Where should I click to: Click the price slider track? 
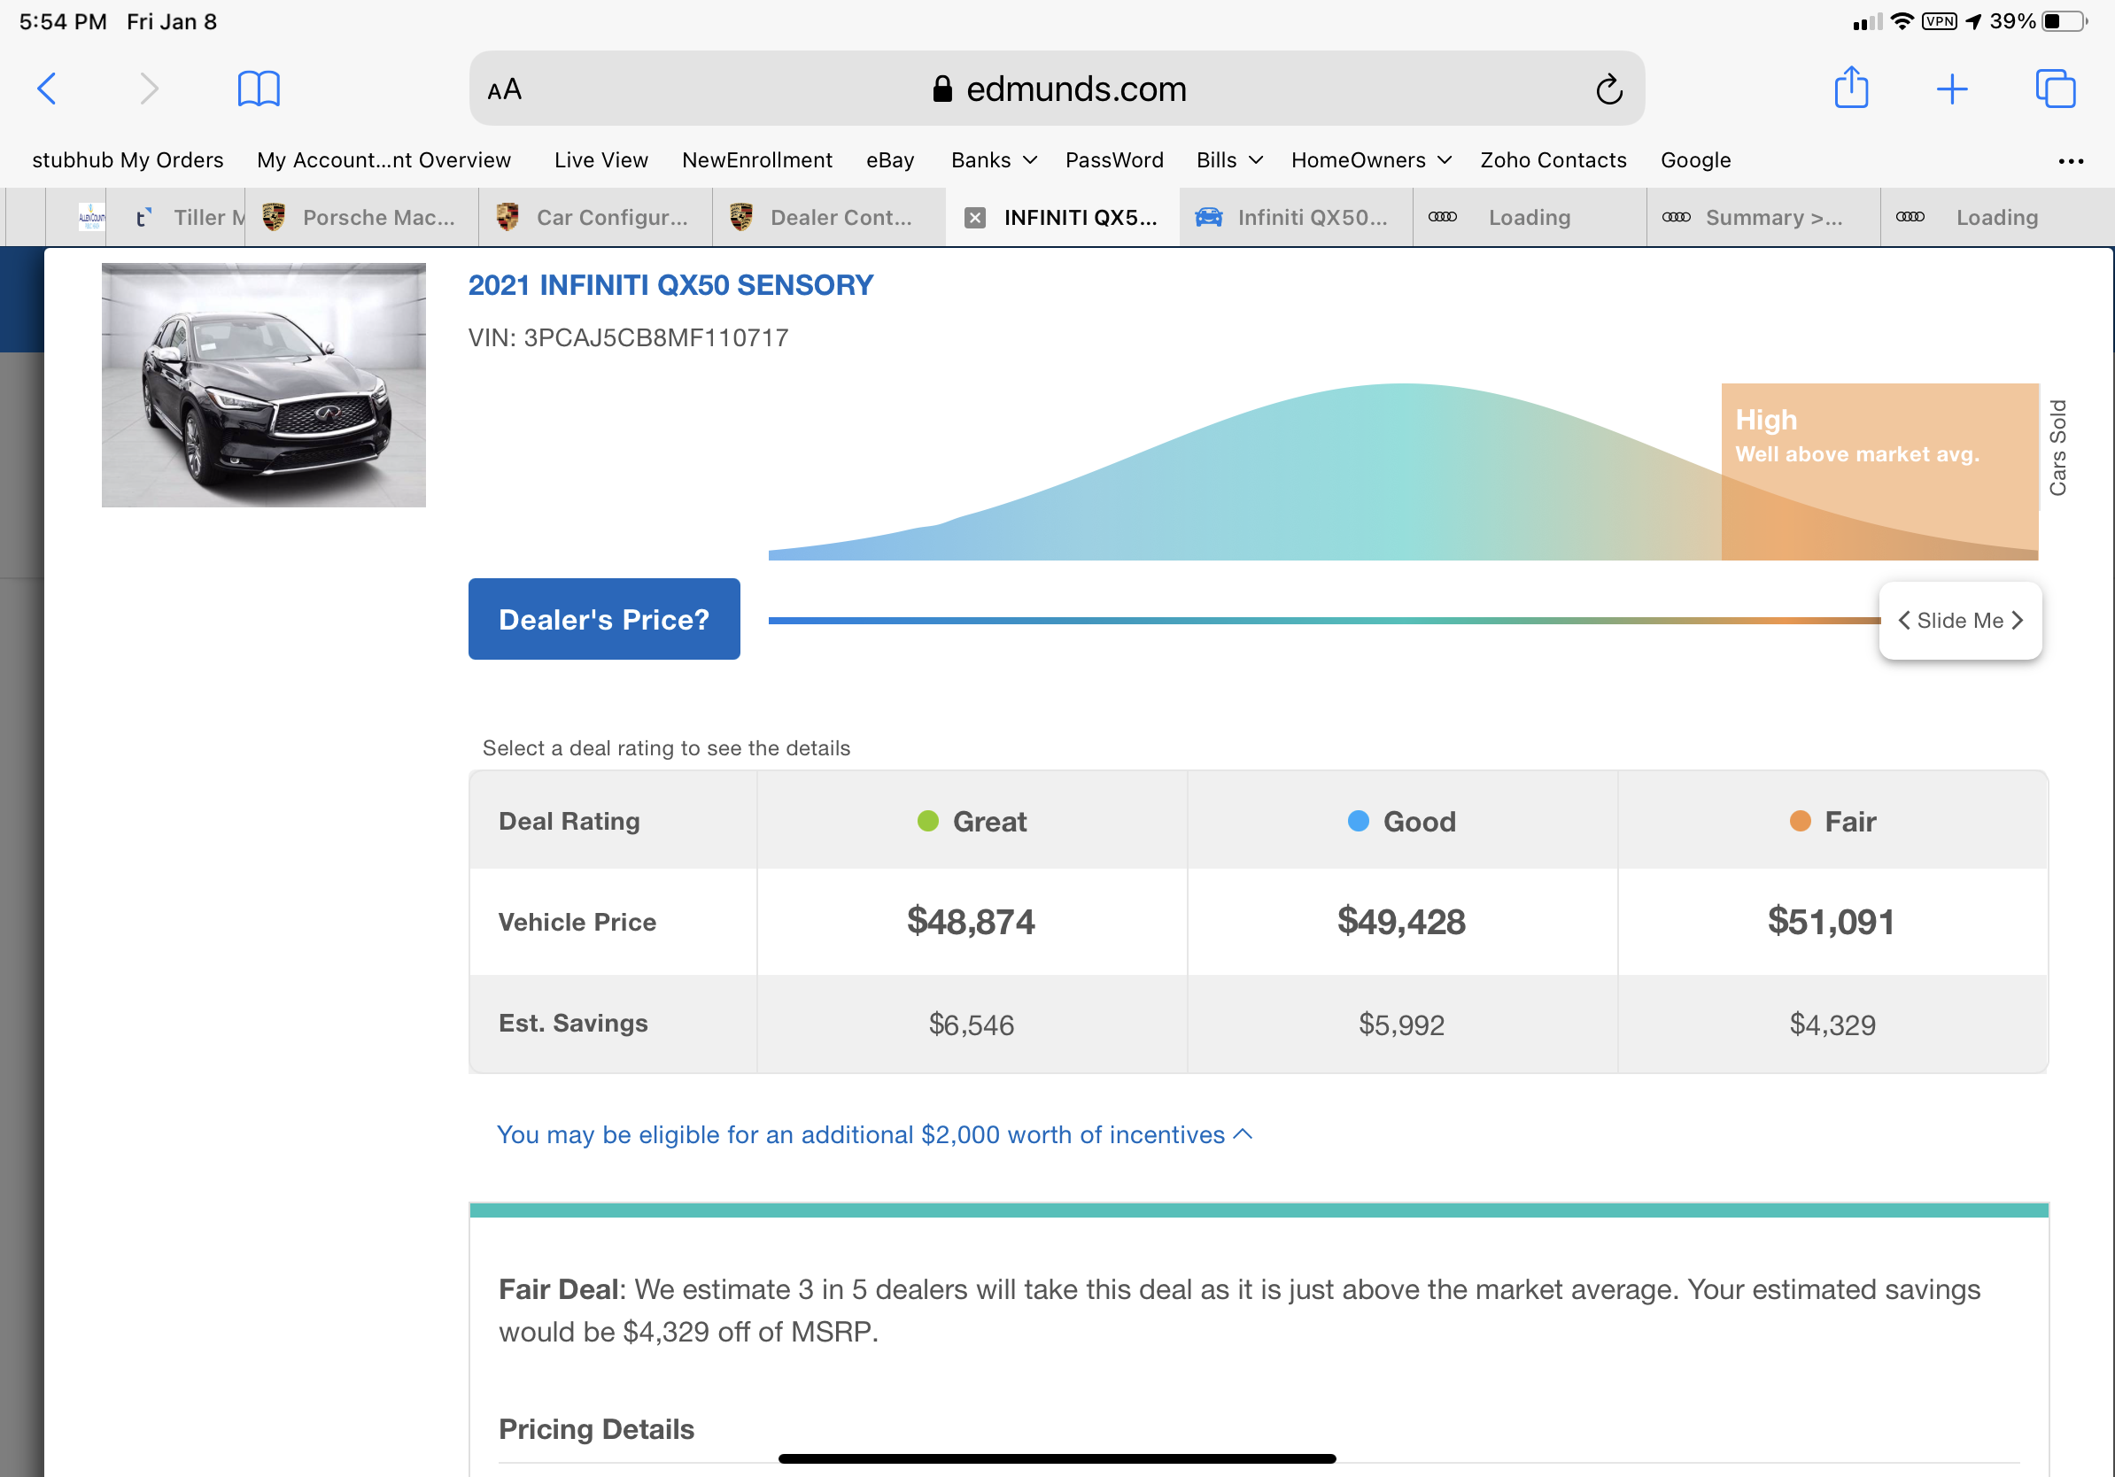pos(1323,621)
